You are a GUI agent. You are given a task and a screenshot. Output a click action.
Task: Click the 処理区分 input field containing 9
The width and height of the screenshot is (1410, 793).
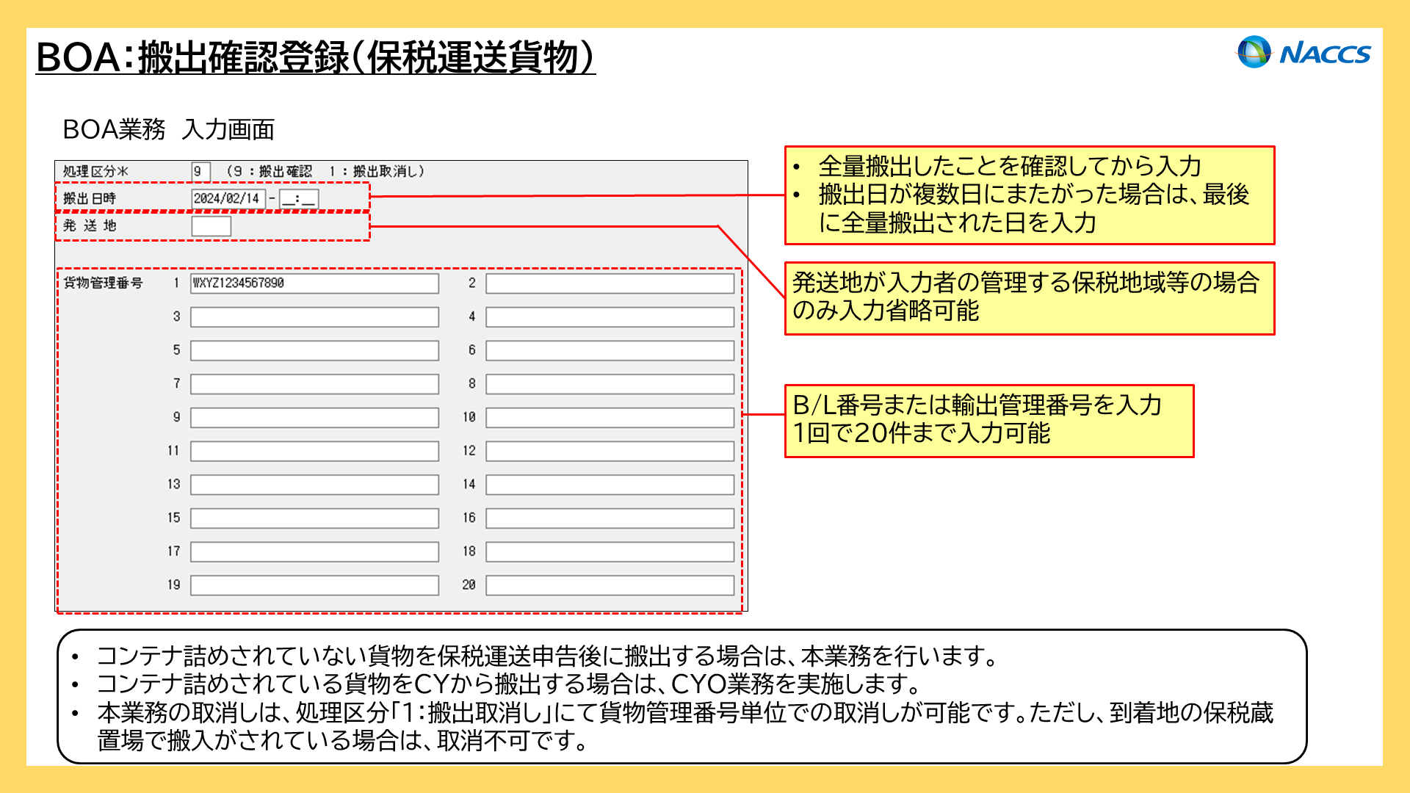tap(200, 172)
